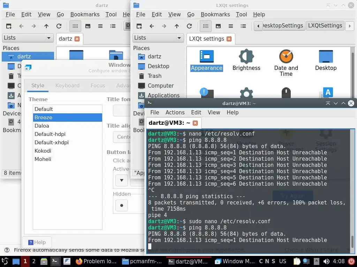This screenshot has width=357, height=267.
Task: Select the Breeze theme
Action: [x=68, y=118]
